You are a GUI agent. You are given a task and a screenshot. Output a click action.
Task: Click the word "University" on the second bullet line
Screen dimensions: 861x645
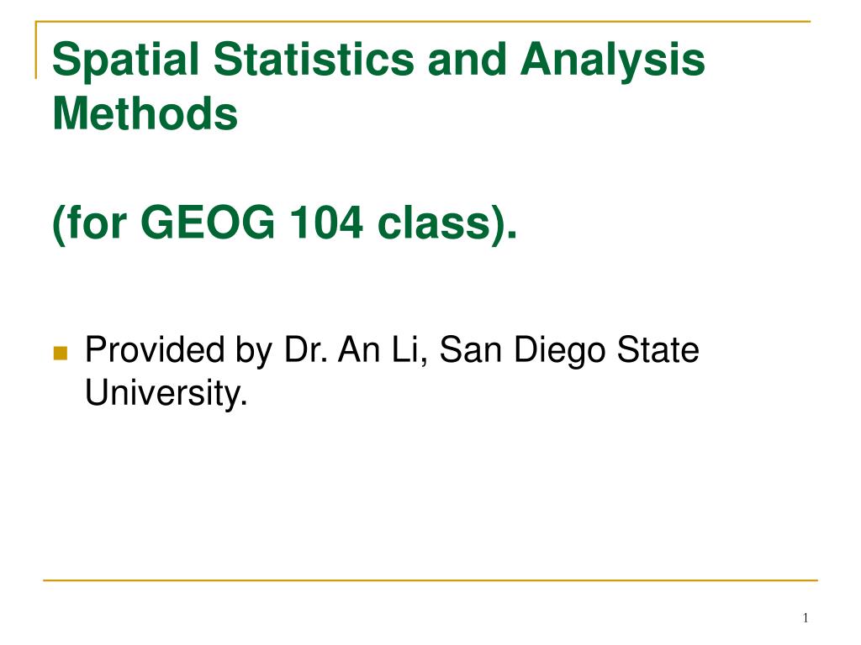[163, 393]
